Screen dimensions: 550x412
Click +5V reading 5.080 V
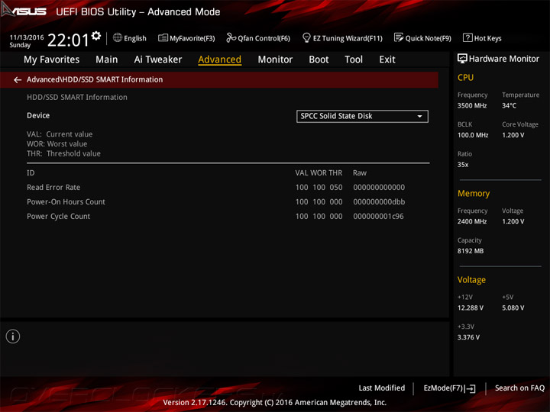513,308
